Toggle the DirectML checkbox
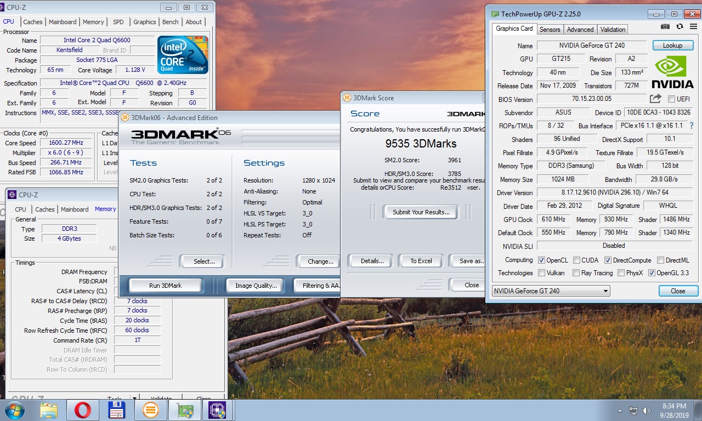 [661, 260]
